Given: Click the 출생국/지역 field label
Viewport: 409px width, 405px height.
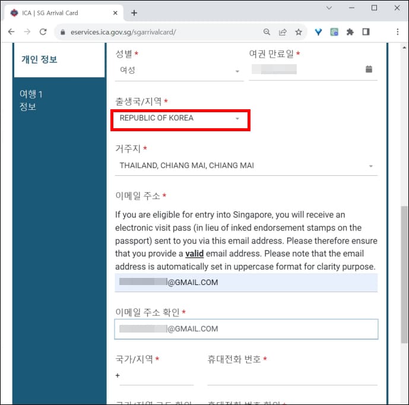Looking at the screenshot, I should pos(138,101).
